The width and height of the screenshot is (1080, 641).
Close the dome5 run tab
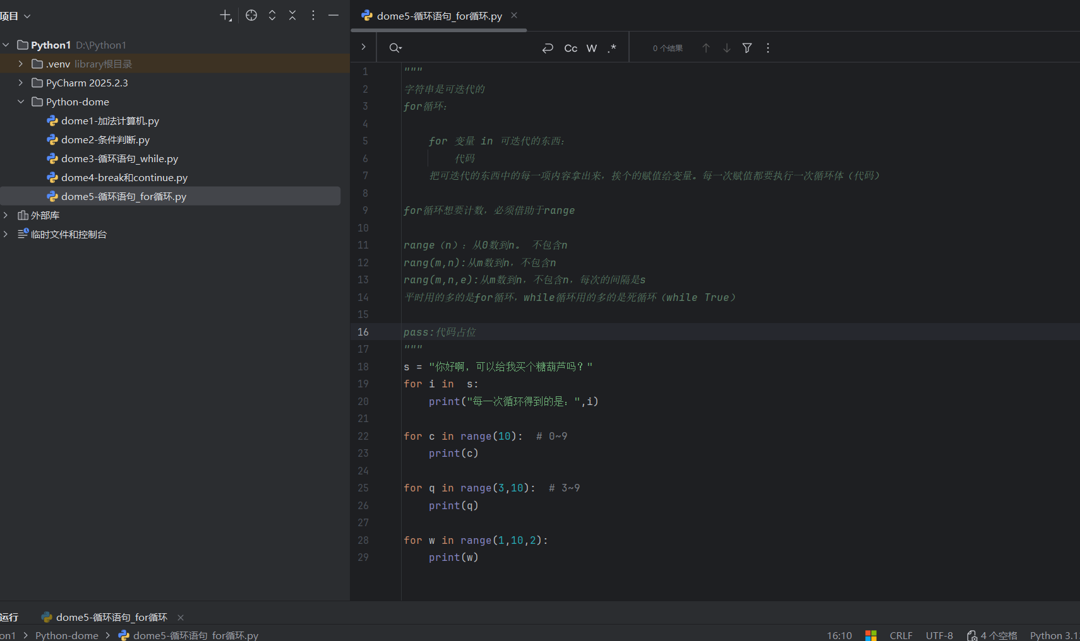(x=181, y=617)
